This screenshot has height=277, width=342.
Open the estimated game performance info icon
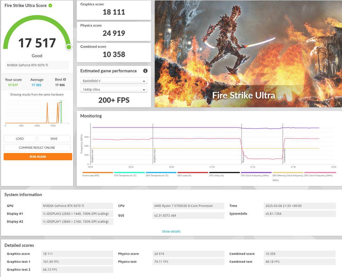pos(145,71)
